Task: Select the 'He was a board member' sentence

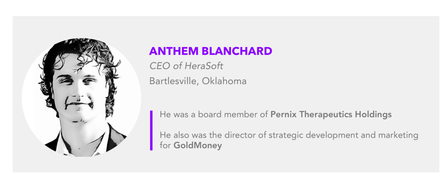Action: click(276, 115)
